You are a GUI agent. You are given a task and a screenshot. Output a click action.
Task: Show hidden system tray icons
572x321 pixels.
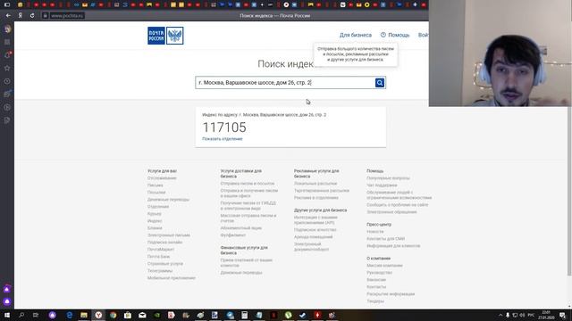click(x=500, y=315)
